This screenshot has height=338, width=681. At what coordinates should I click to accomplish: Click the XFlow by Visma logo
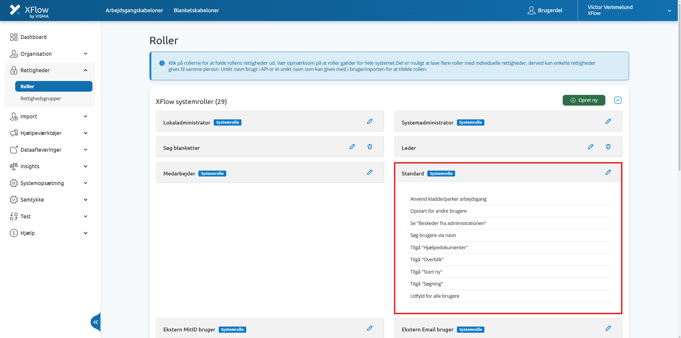click(x=29, y=11)
